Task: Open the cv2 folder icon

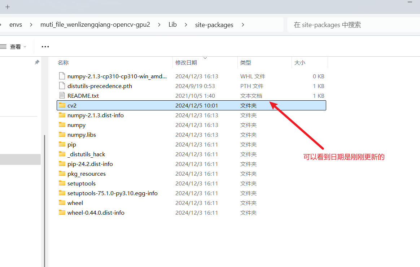Action: click(x=62, y=105)
